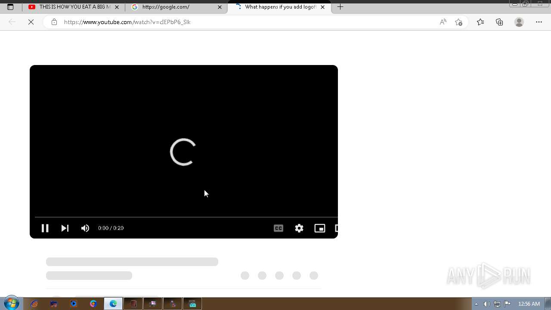This screenshot has width=551, height=310.
Task: Close the google.com tab
Action: click(x=220, y=7)
